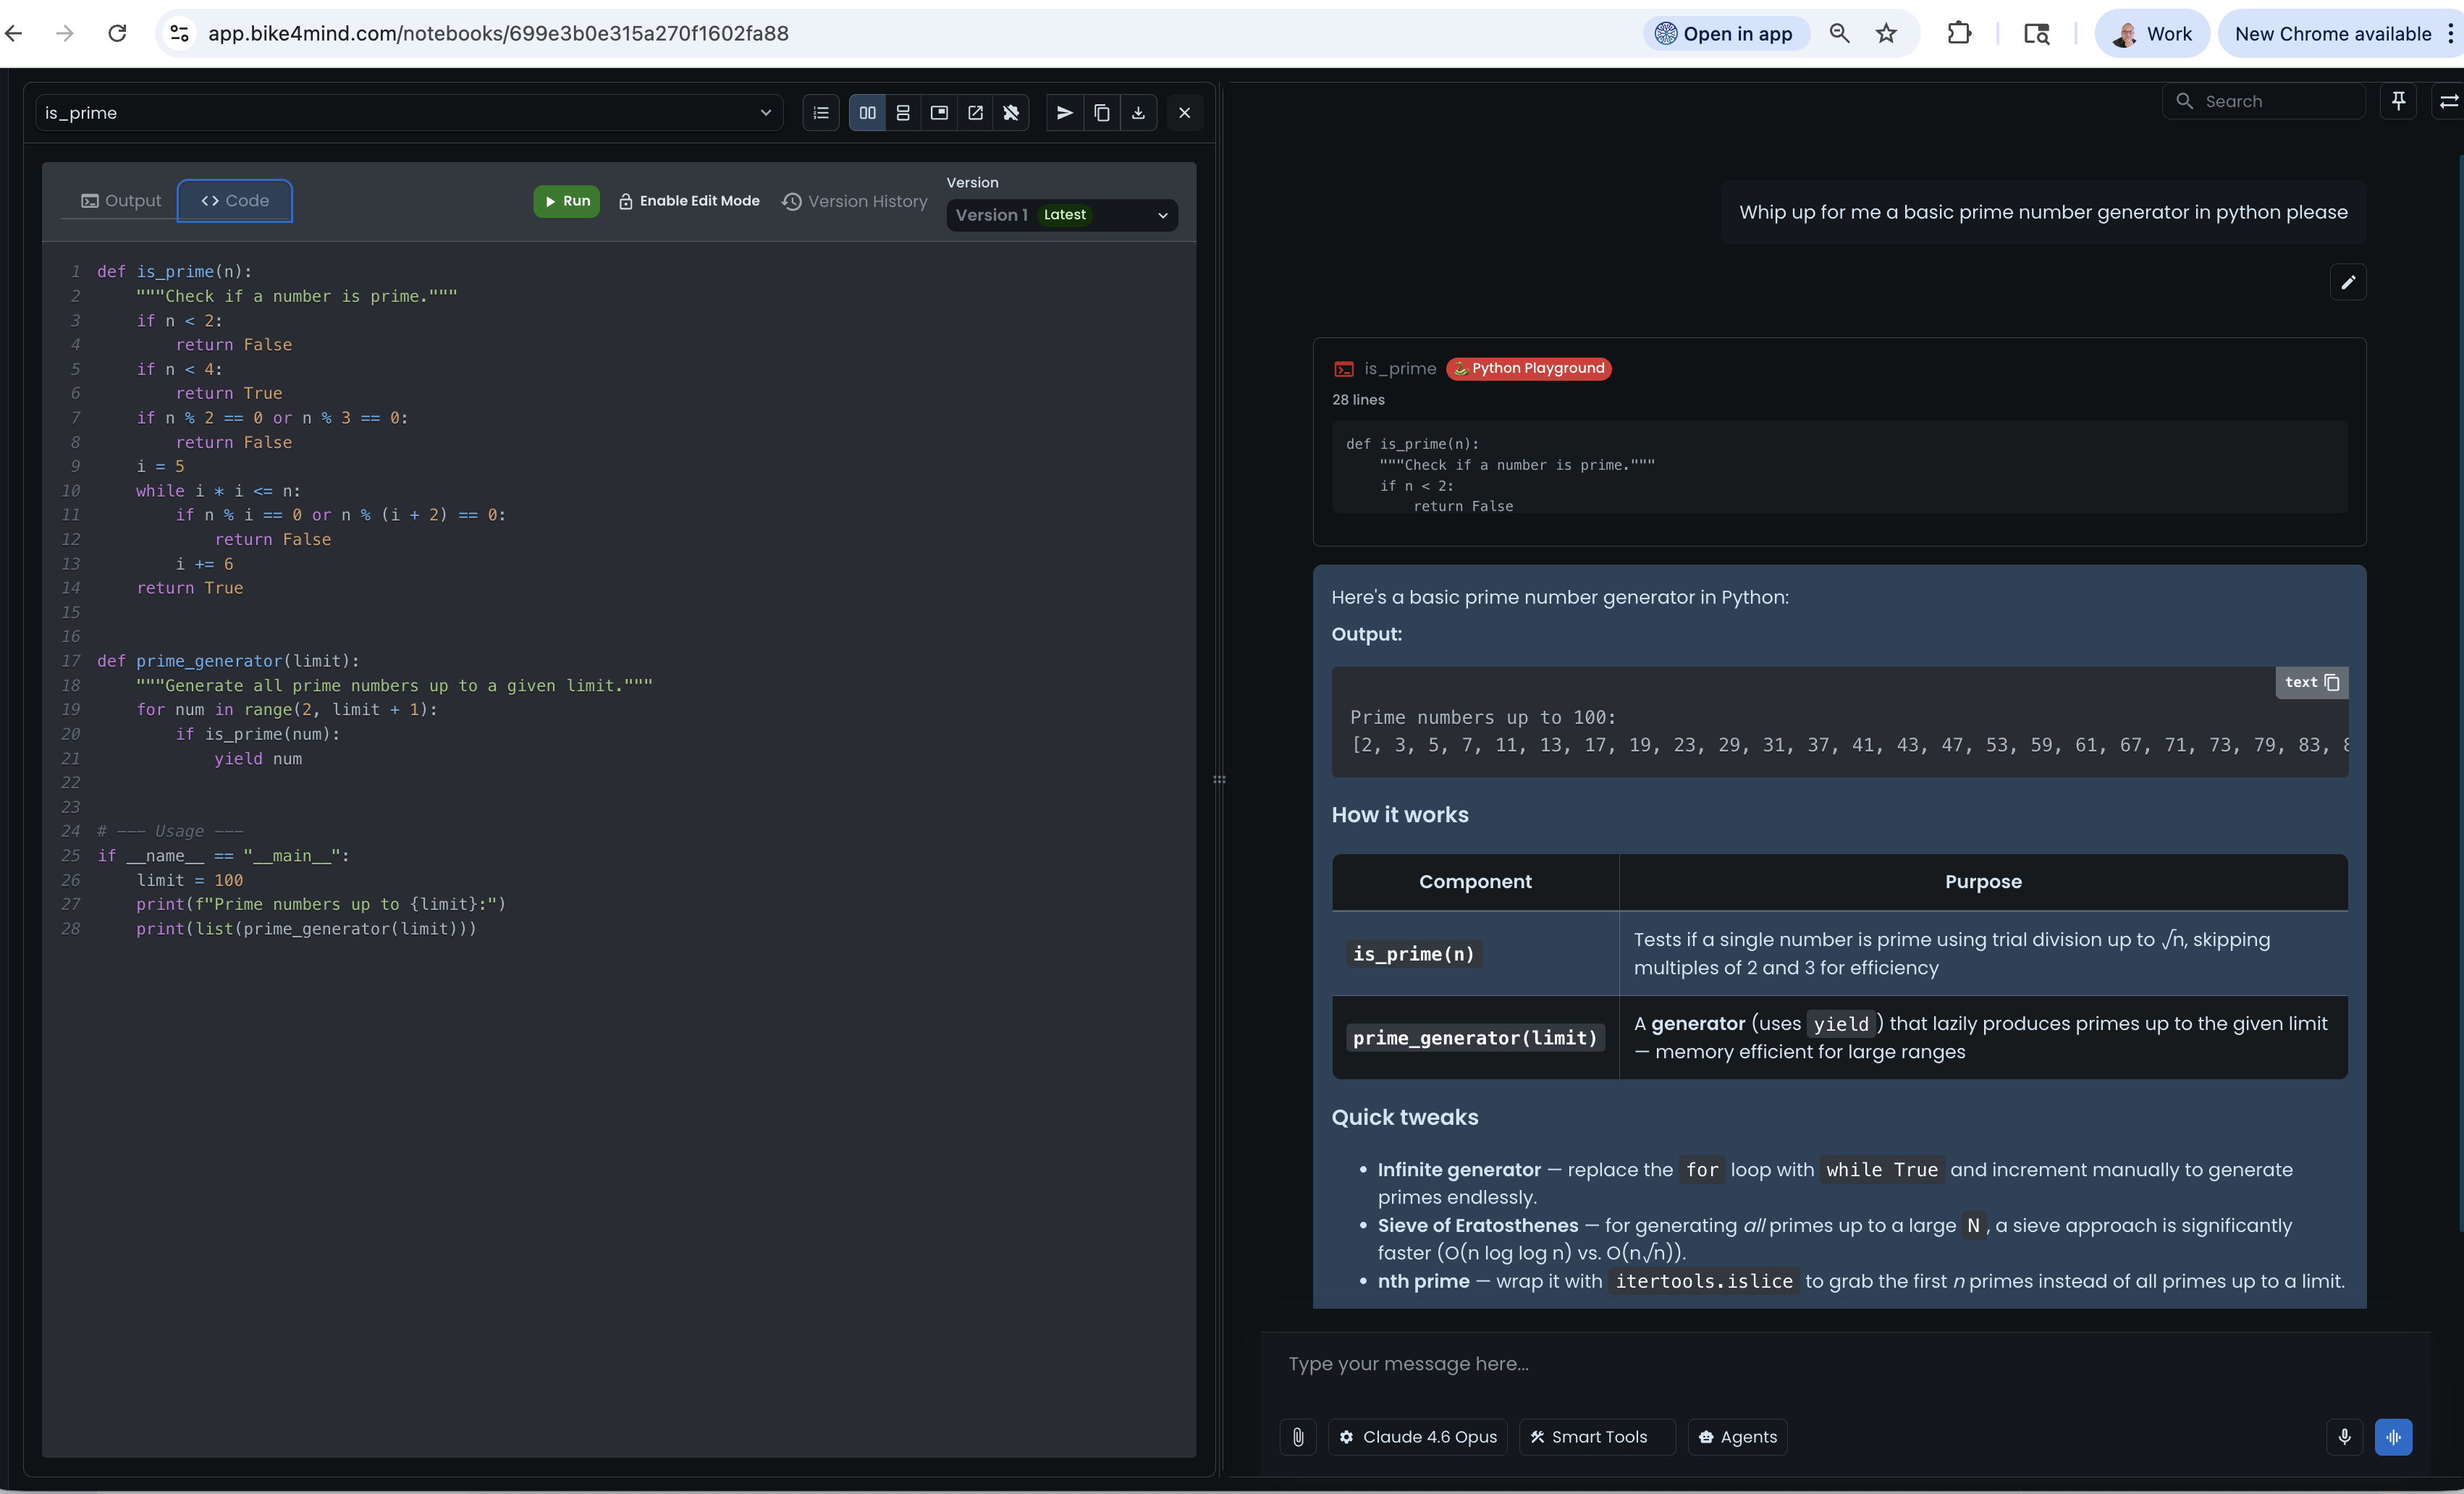Open the notebook in a new window
The height and width of the screenshot is (1494, 2464).
pyautogui.click(x=975, y=112)
